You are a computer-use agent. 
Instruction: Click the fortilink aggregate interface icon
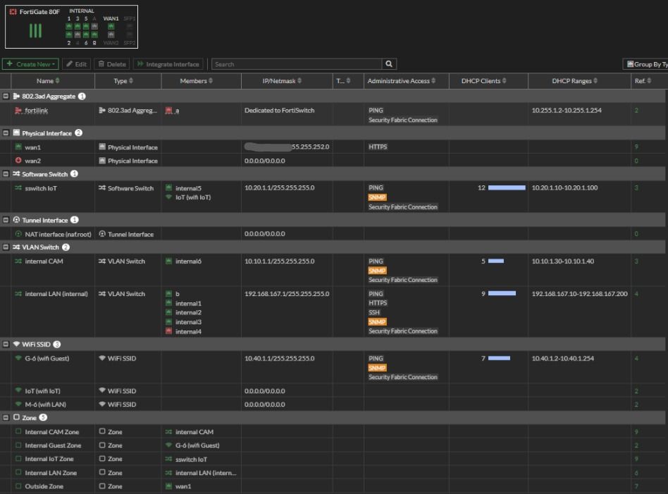(x=18, y=111)
